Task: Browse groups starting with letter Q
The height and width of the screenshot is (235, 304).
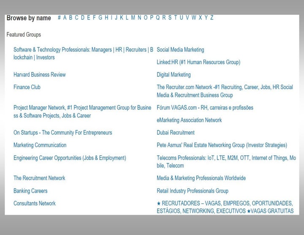Action: (158, 18)
